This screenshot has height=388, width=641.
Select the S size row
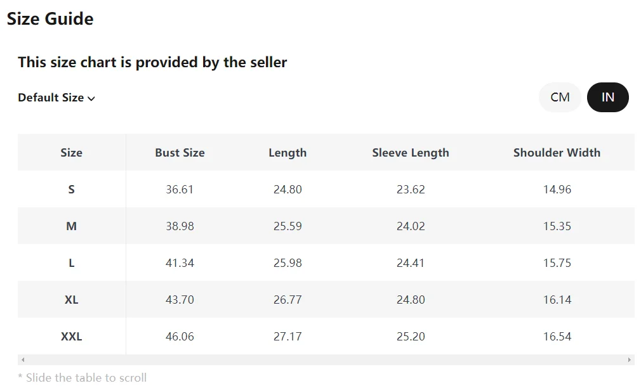pos(71,190)
